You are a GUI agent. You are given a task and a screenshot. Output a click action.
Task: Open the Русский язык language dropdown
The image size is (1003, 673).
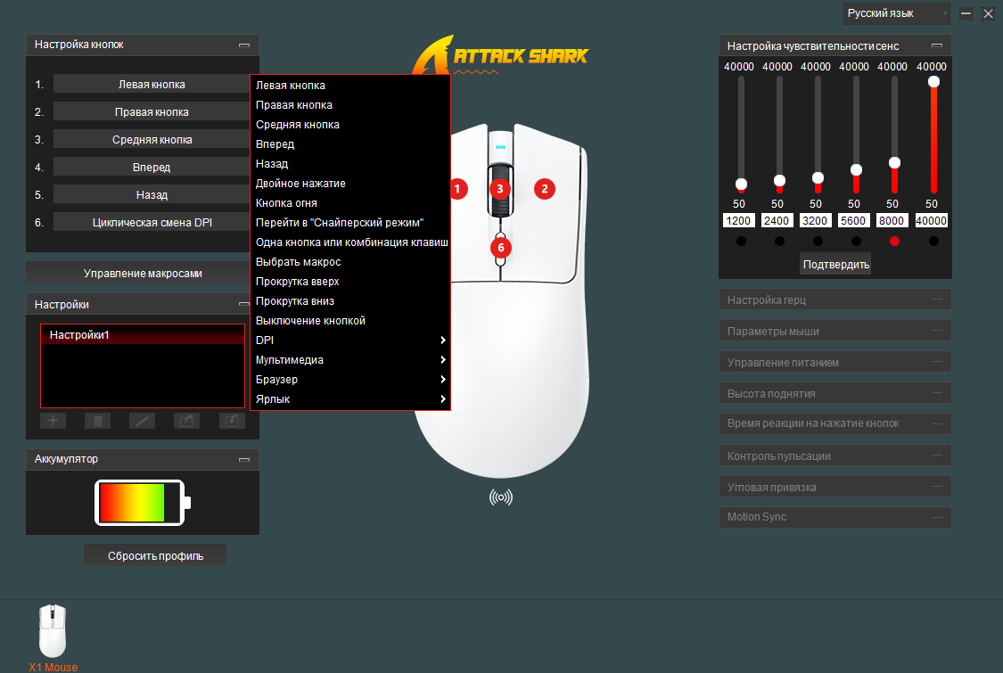pyautogui.click(x=896, y=13)
